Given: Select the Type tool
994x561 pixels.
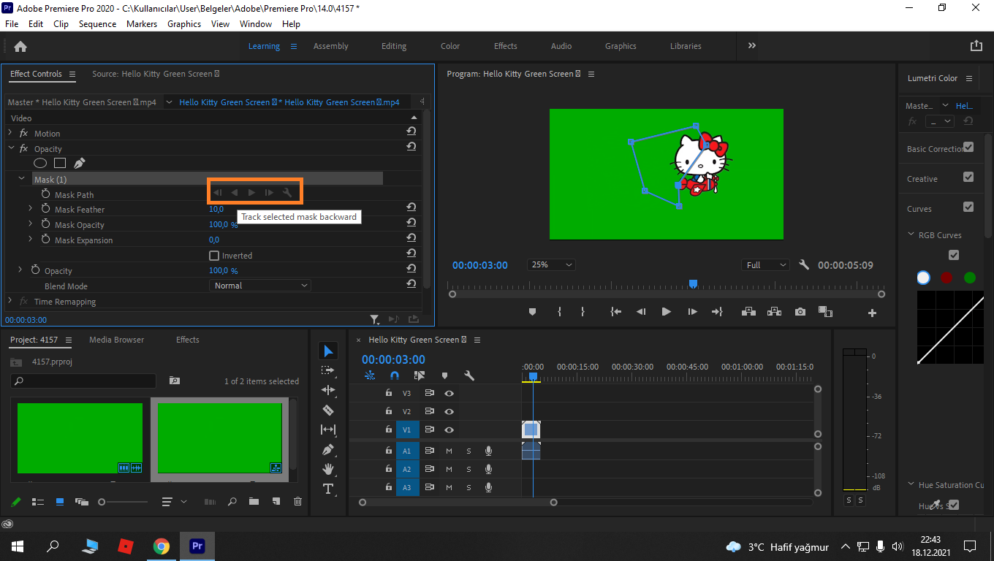Looking at the screenshot, I should tap(328, 489).
